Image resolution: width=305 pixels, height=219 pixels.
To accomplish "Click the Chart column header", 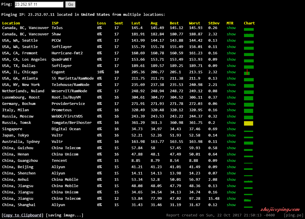I will point(249,23).
